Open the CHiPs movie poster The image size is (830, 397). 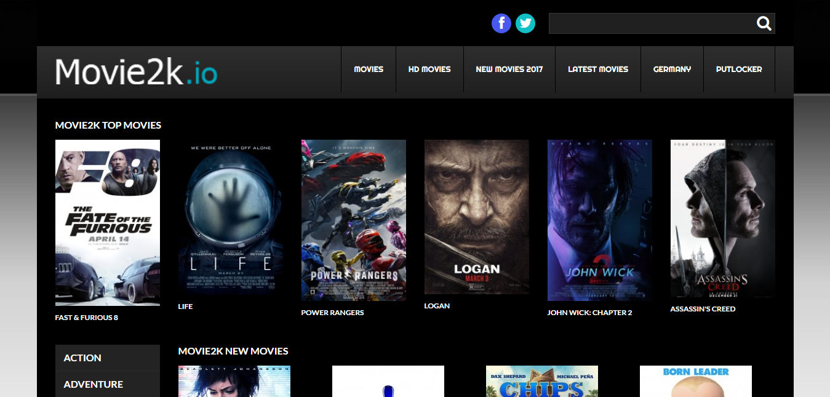pos(542,382)
